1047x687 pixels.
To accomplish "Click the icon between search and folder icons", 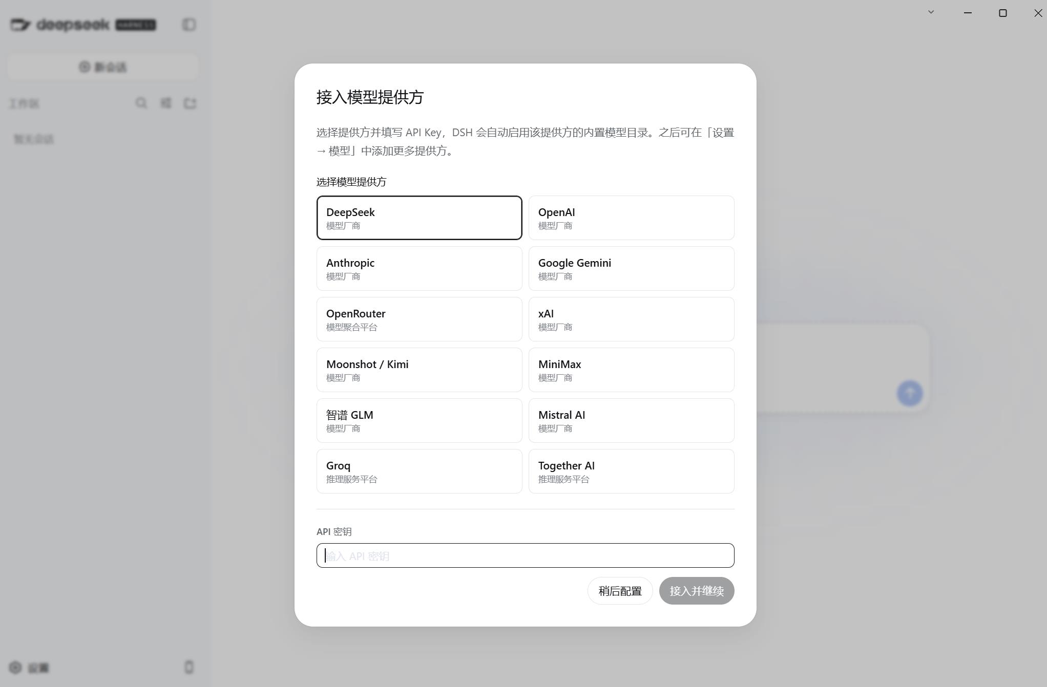I will 166,103.
